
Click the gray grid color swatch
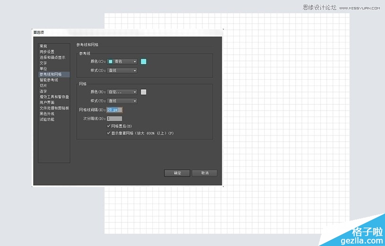(144, 92)
